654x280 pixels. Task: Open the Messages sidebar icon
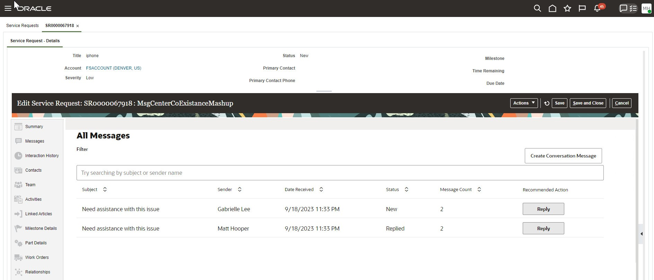[x=18, y=141]
